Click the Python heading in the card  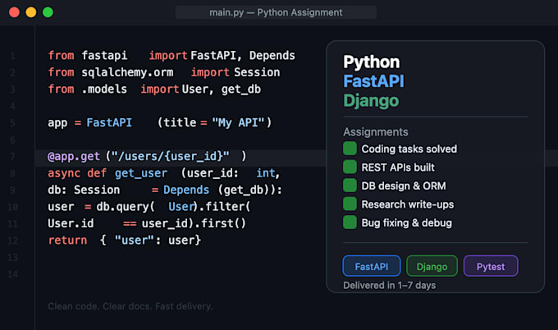[371, 62]
